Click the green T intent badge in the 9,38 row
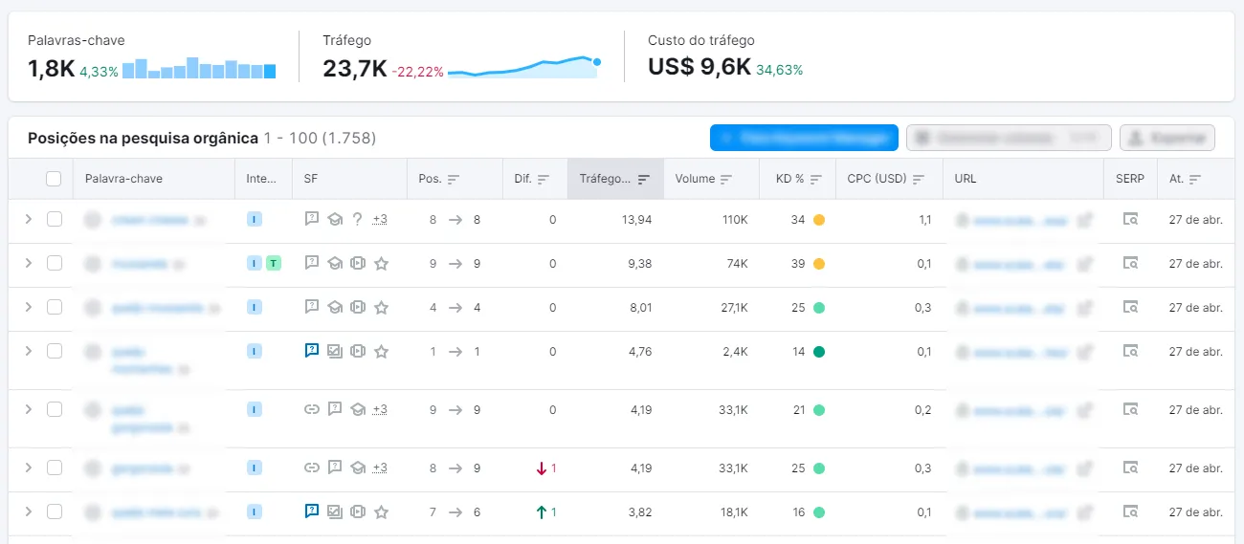 274,264
